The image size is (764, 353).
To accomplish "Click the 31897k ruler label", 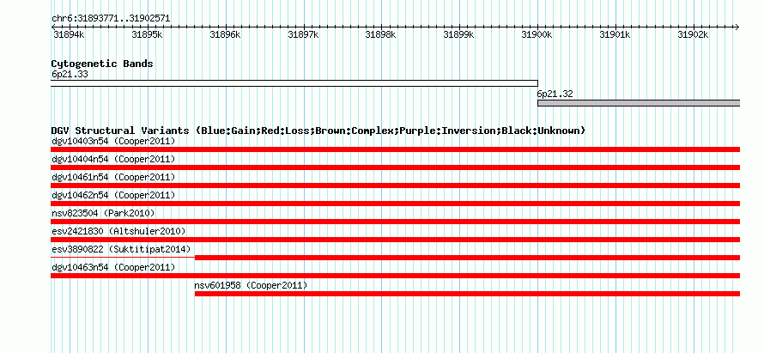I will (303, 34).
